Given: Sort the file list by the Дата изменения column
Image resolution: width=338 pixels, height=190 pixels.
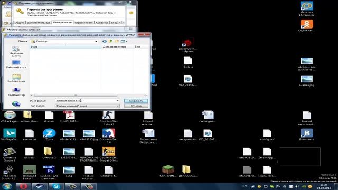Looking at the screenshot, I should (x=117, y=47).
